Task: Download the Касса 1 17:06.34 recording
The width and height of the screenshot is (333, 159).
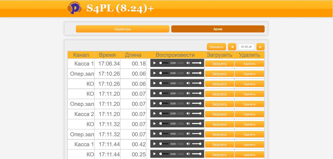Action: coord(219,64)
